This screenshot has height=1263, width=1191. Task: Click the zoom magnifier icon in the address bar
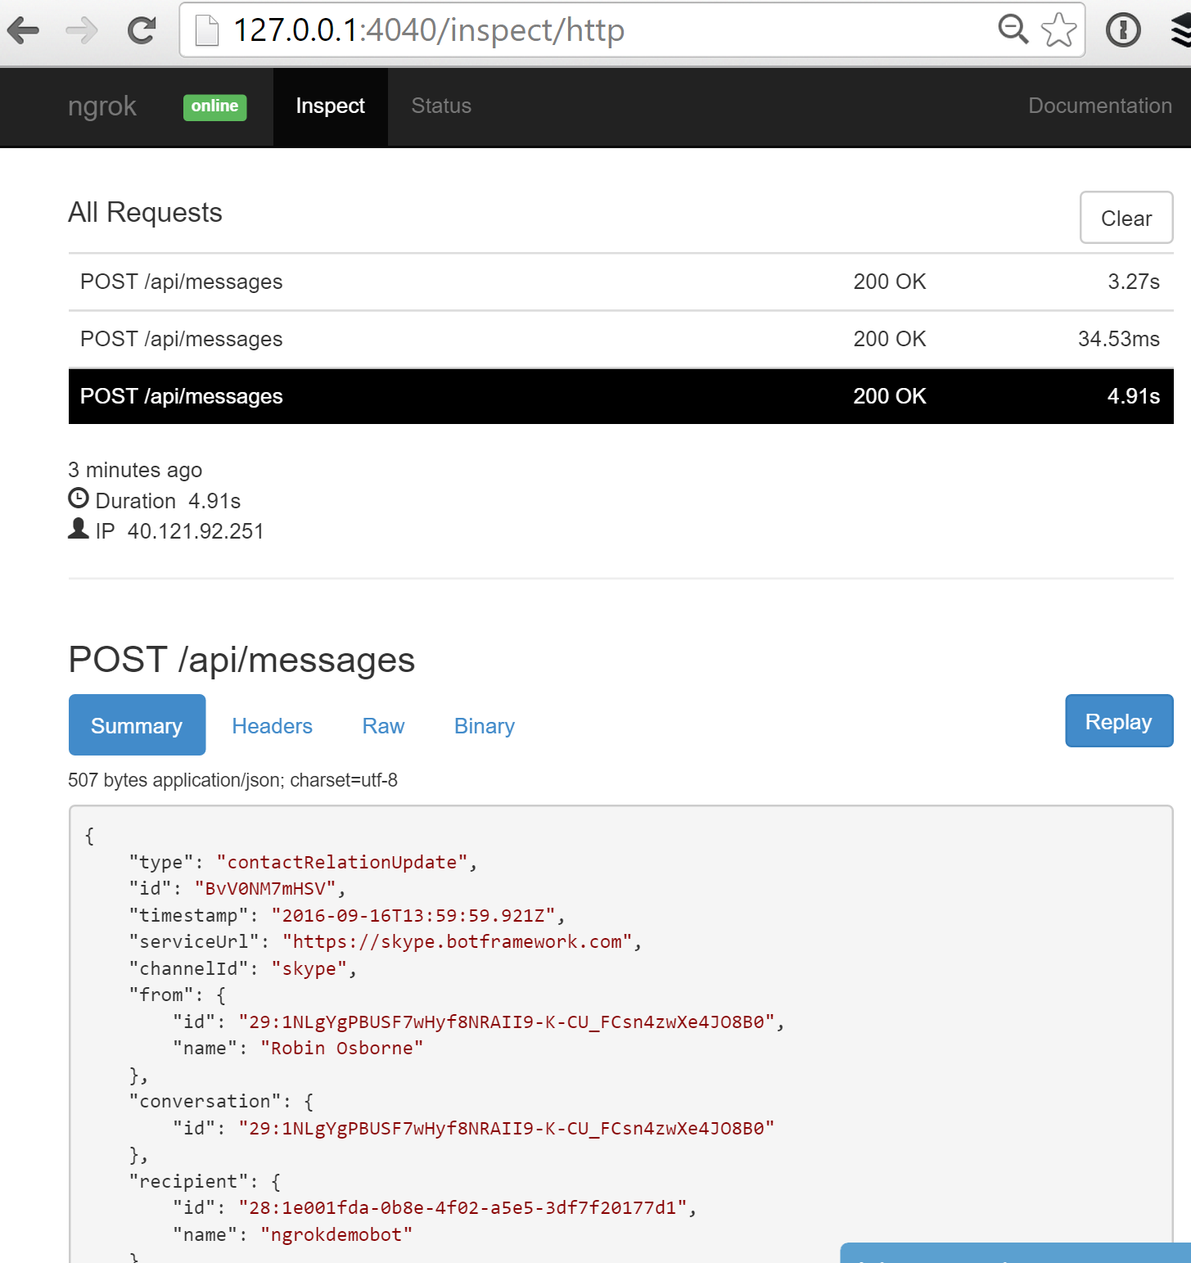coord(1013,29)
